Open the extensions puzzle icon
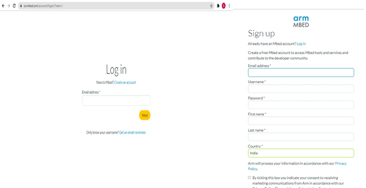 pos(218,6)
